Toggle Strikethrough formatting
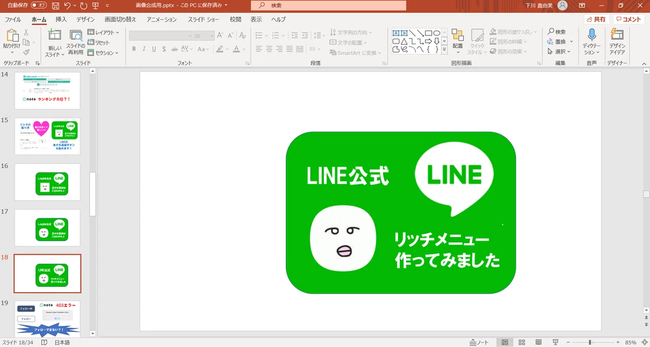 point(175,49)
